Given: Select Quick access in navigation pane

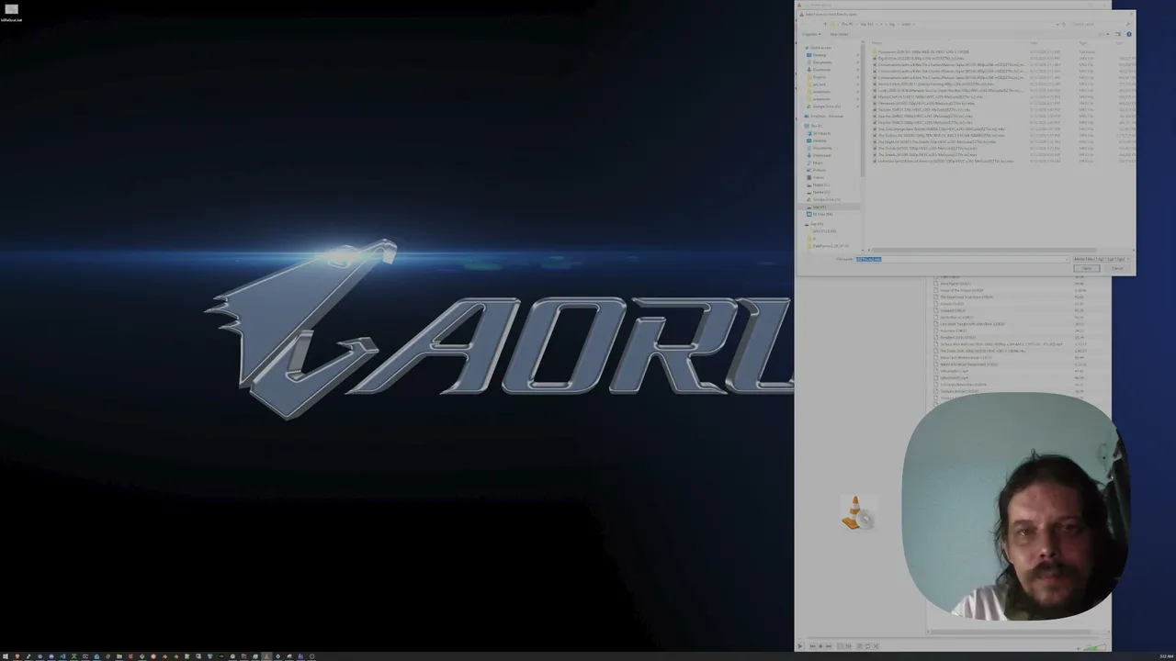Looking at the screenshot, I should [x=820, y=48].
